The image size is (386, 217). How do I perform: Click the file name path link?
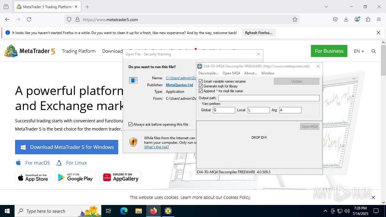coord(181,78)
